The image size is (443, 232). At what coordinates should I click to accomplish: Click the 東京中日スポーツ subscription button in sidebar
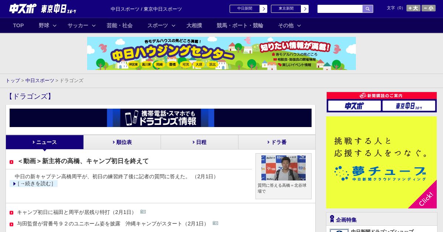tap(409, 106)
